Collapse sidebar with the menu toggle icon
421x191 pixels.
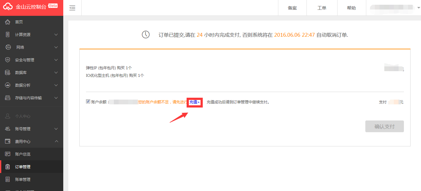point(72,8)
